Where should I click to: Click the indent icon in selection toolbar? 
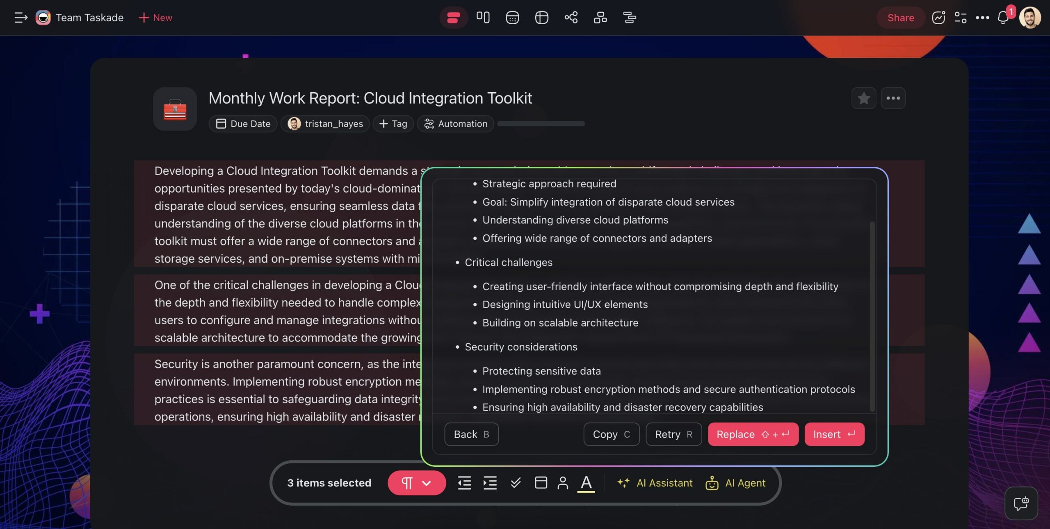point(490,483)
